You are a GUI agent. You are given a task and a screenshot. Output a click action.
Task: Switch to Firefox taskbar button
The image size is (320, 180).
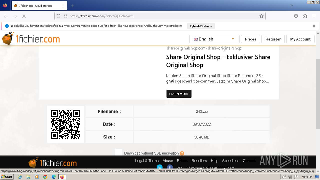62,177
